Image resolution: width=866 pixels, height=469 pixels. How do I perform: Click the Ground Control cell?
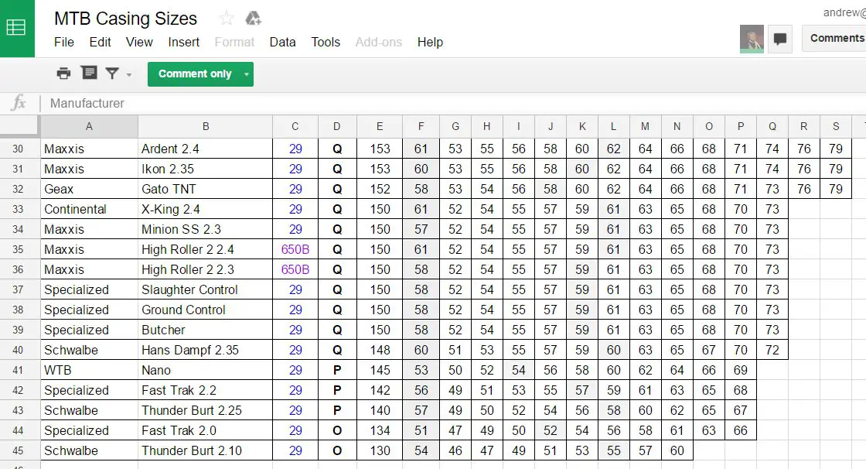[x=206, y=310]
